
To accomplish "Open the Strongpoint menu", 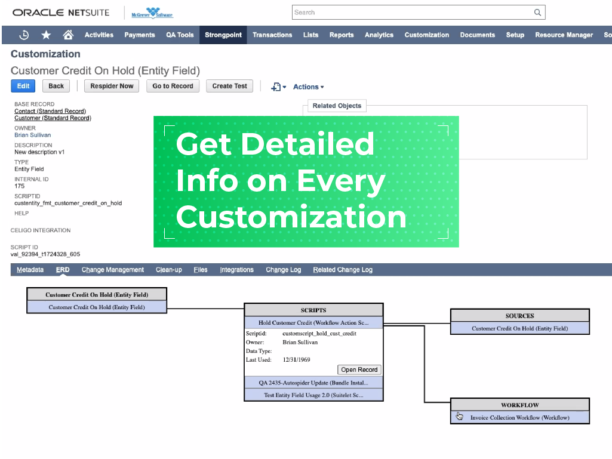I will click(223, 35).
